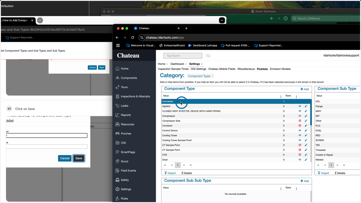Edit the Compressor Seal row pencil icon
Screen dimensions: 361x203
(306, 121)
